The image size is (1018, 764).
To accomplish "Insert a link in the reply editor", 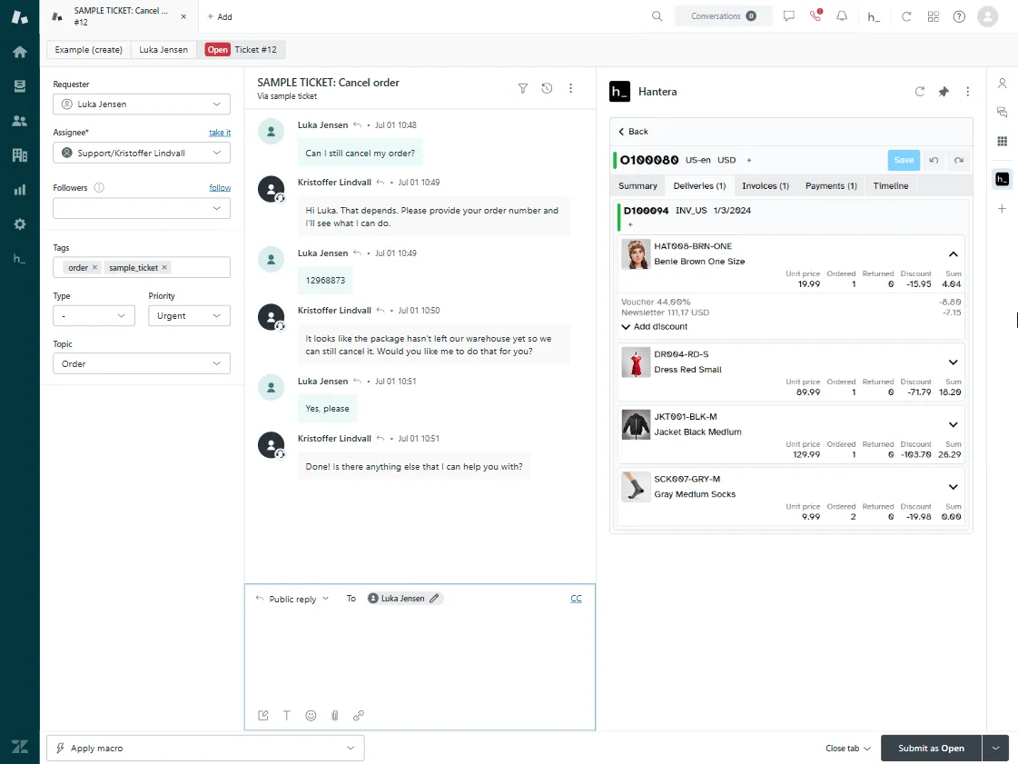I will [359, 715].
